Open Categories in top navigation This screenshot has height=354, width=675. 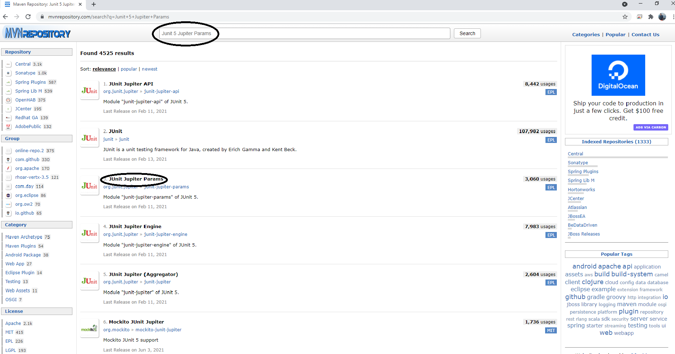tap(586, 34)
